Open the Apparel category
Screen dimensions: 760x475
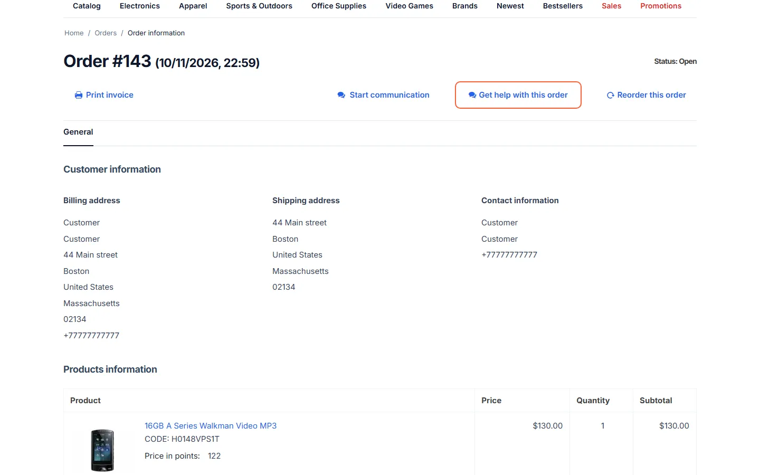[x=193, y=6]
